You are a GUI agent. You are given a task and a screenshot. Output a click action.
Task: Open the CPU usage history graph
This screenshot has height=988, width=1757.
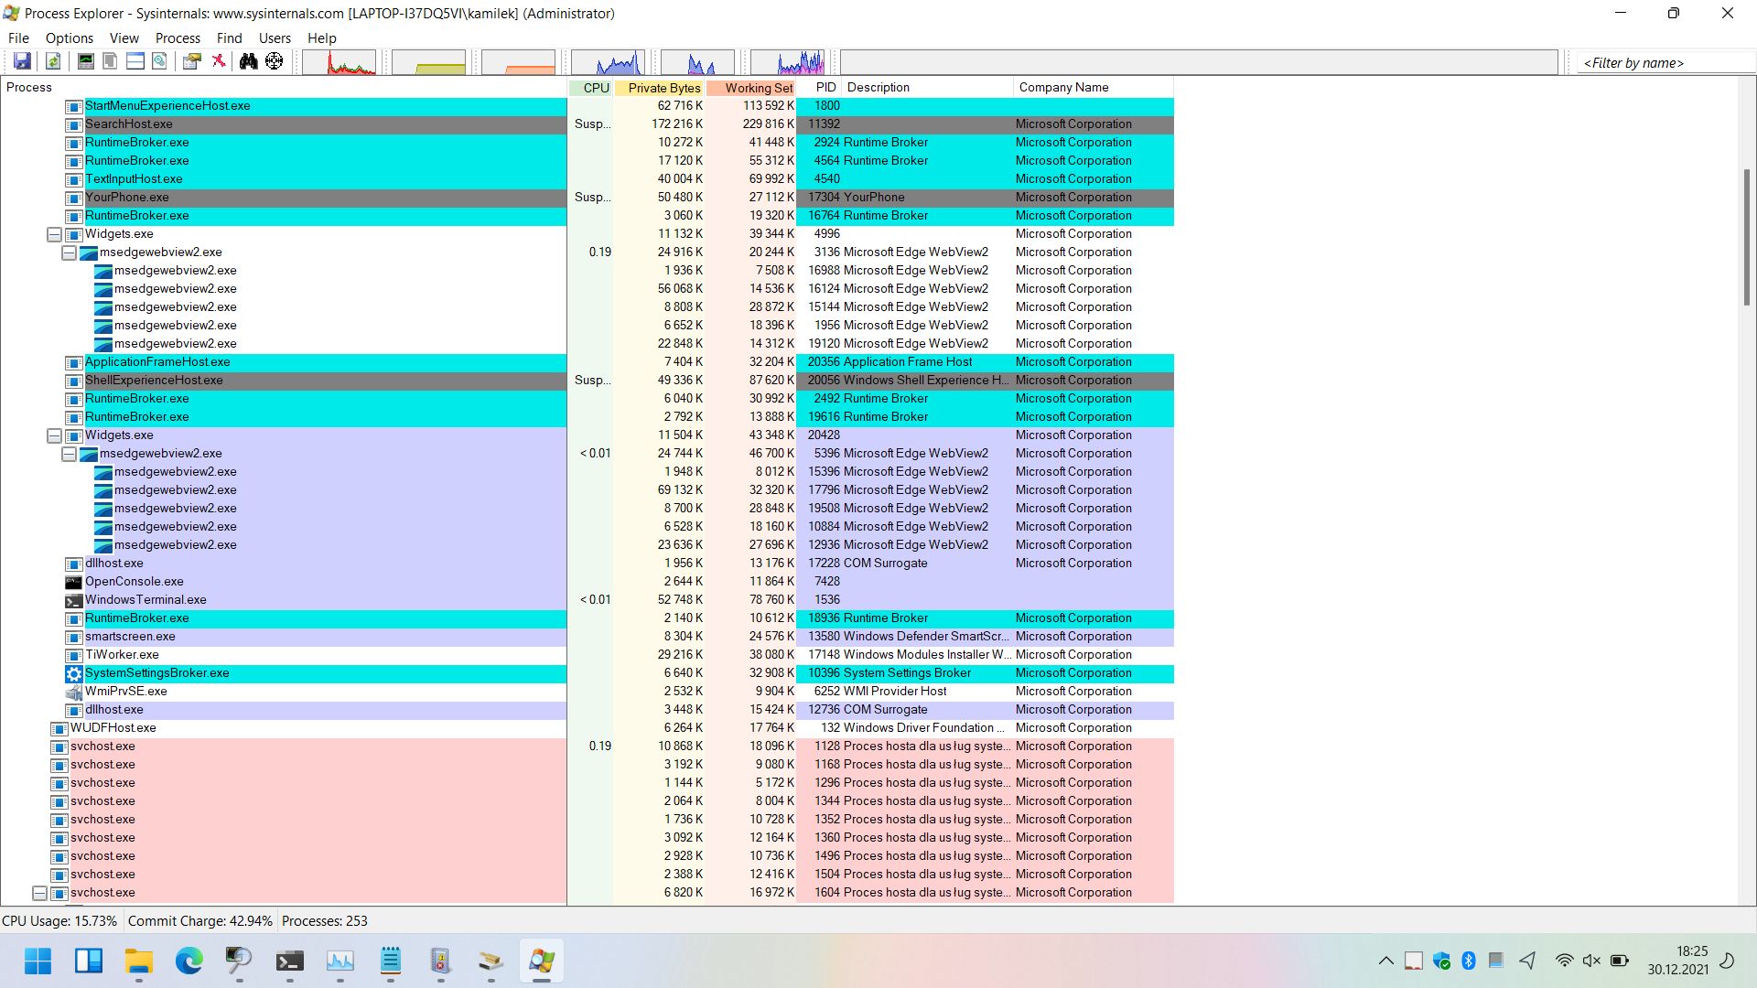pos(340,62)
